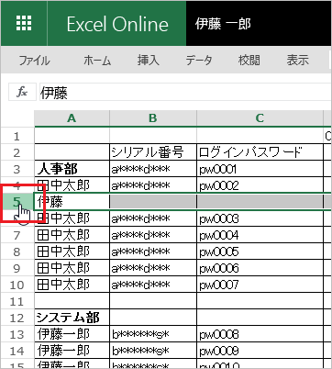Click the pw0008 cell
This screenshot has height=369, width=332.
point(260,334)
